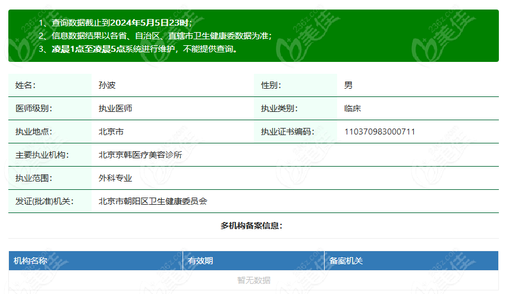This screenshot has width=506, height=294.
Task: Click notice line about 卫生健康委数据为准
Action: point(155,36)
